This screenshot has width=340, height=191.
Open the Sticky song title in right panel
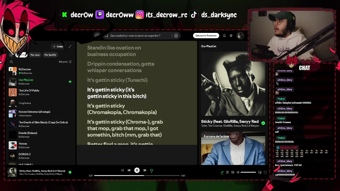[230, 121]
